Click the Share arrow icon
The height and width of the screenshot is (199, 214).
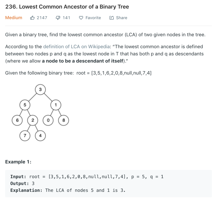pyautogui.click(x=112, y=18)
